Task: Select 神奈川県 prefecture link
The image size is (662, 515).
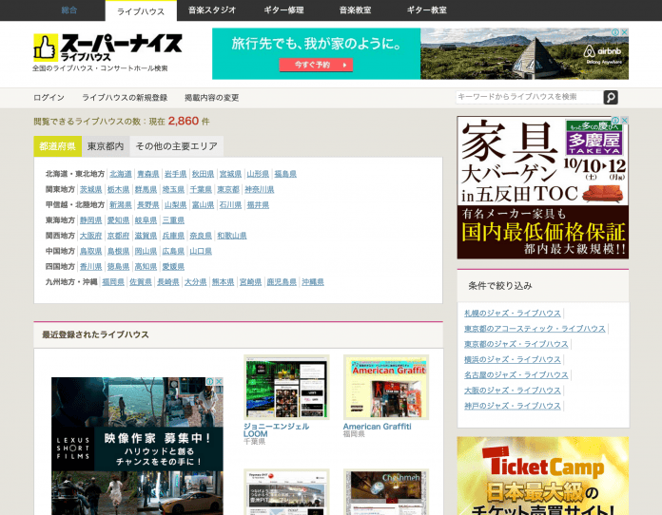Action: click(x=260, y=189)
